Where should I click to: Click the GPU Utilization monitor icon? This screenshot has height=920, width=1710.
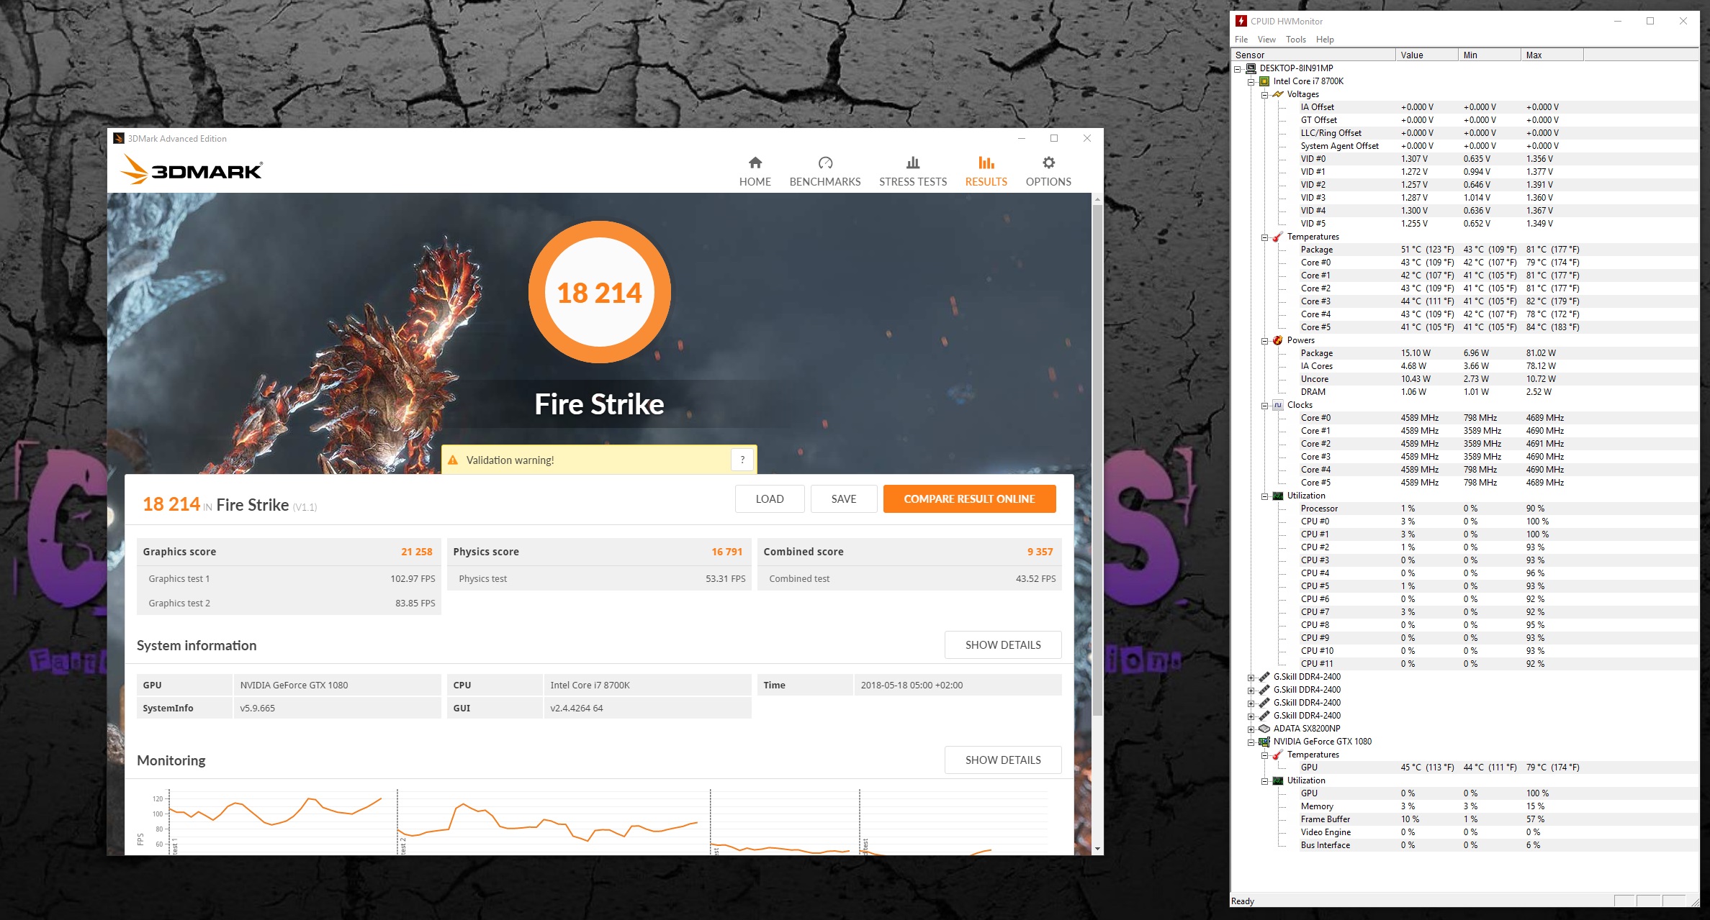(x=1278, y=780)
